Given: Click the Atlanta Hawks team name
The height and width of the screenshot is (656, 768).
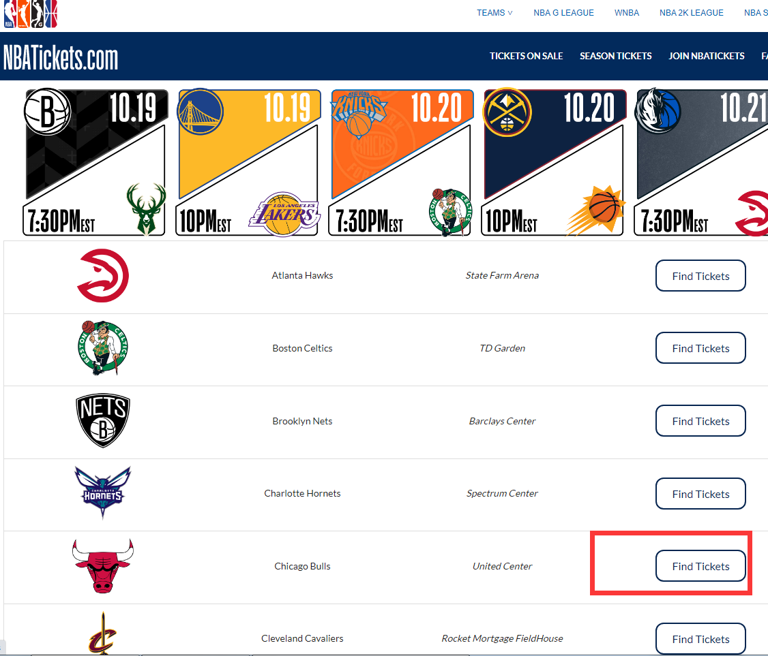Looking at the screenshot, I should click(x=302, y=275).
